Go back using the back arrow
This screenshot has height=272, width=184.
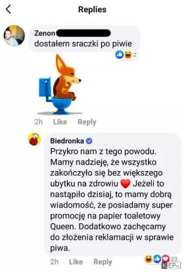[x=8, y=9]
